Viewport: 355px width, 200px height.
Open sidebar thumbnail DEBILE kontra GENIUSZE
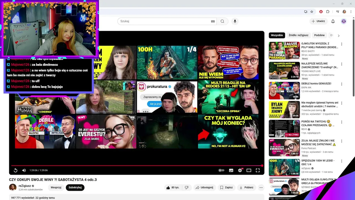tap(284, 91)
